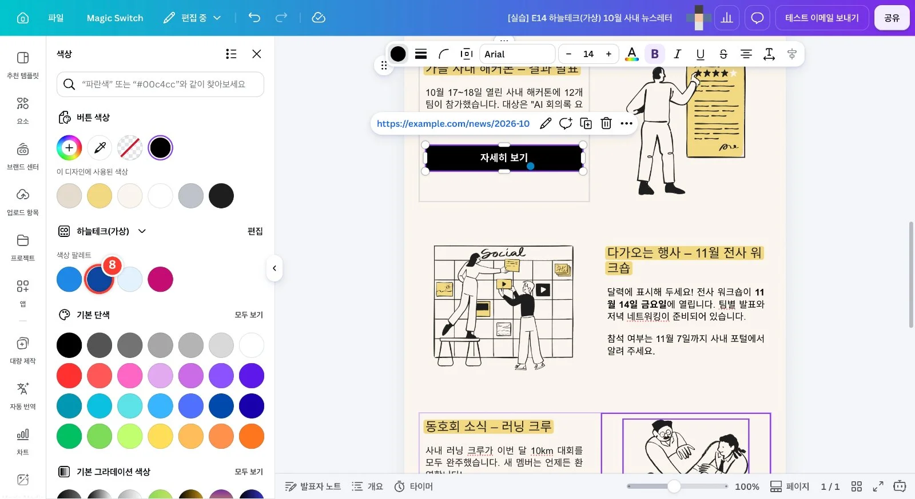This screenshot has height=499, width=915.
Task: Click 편집 next to brand kit
Action: (x=255, y=231)
